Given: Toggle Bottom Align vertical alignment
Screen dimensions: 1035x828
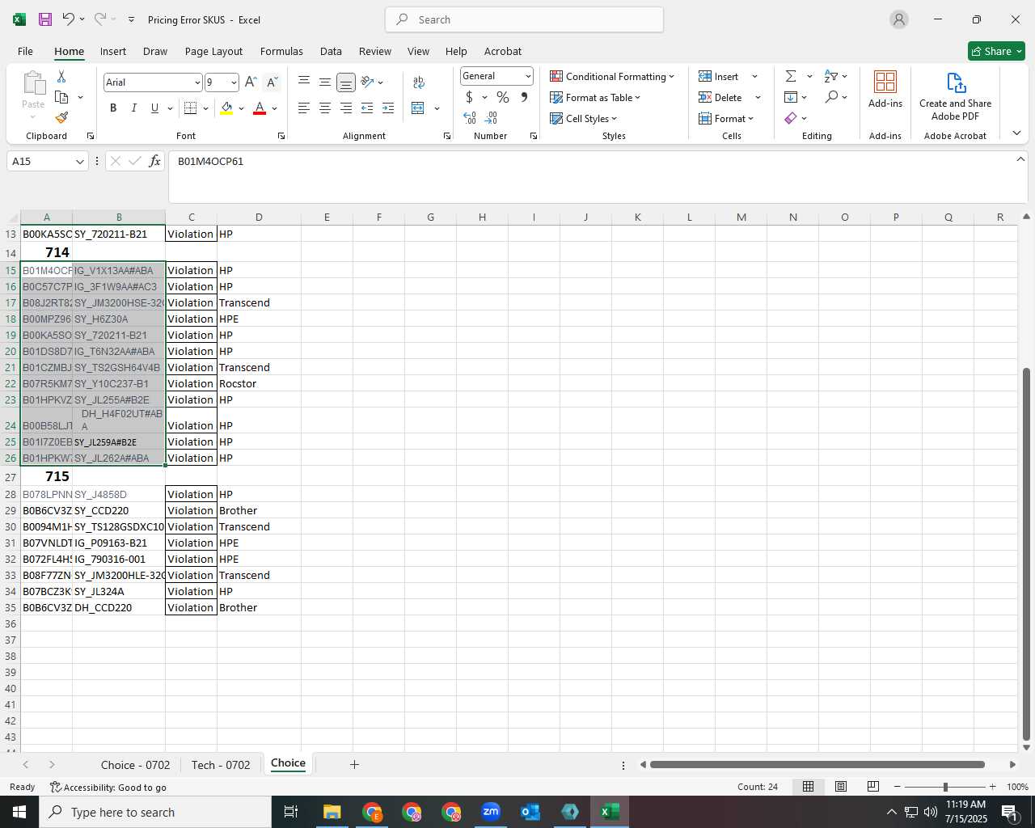Looking at the screenshot, I should [346, 82].
